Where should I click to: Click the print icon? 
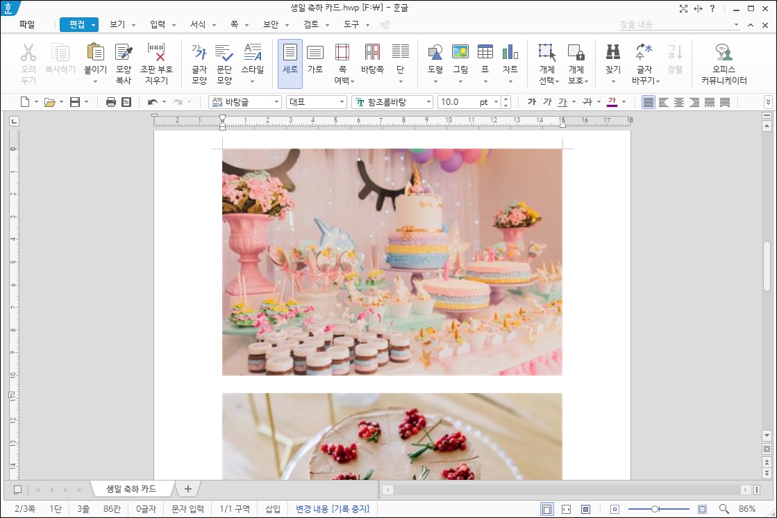[111, 102]
